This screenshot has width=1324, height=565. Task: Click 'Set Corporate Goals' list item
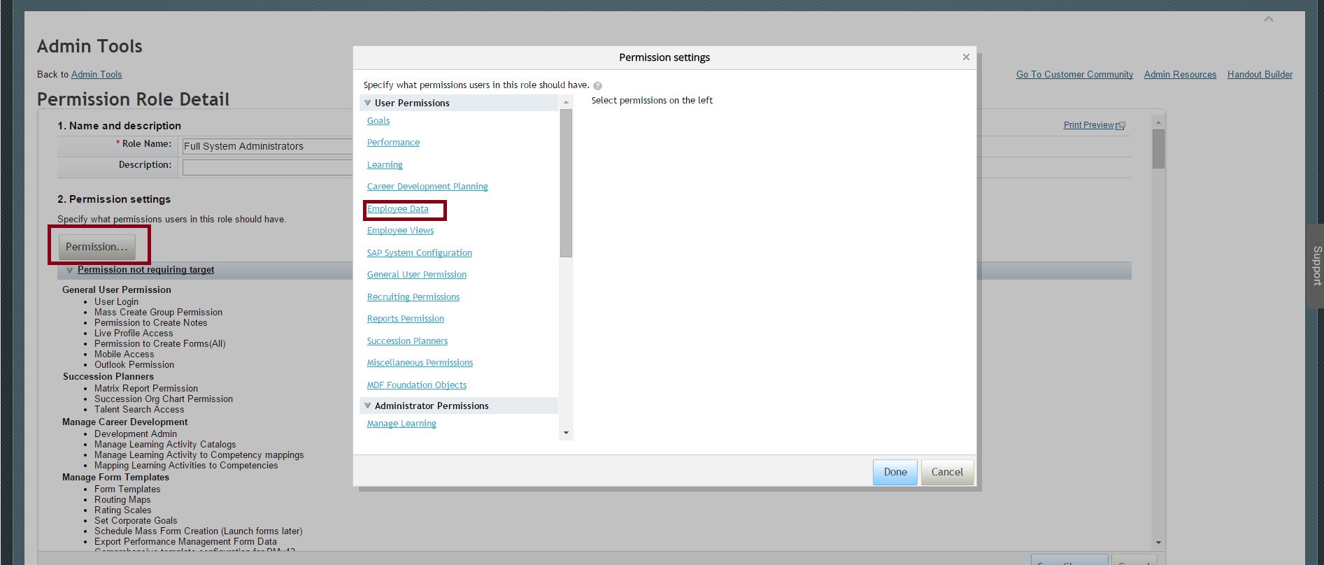point(136,521)
